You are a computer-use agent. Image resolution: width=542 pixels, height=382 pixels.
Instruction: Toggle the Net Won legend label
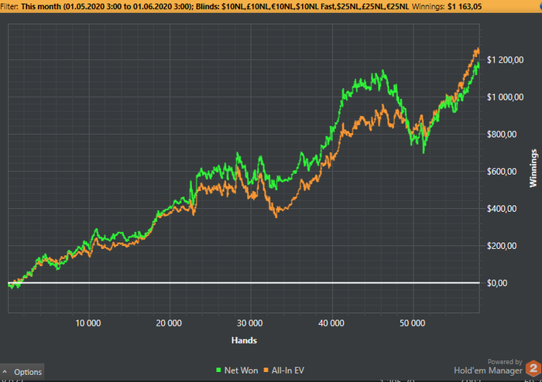(x=241, y=370)
